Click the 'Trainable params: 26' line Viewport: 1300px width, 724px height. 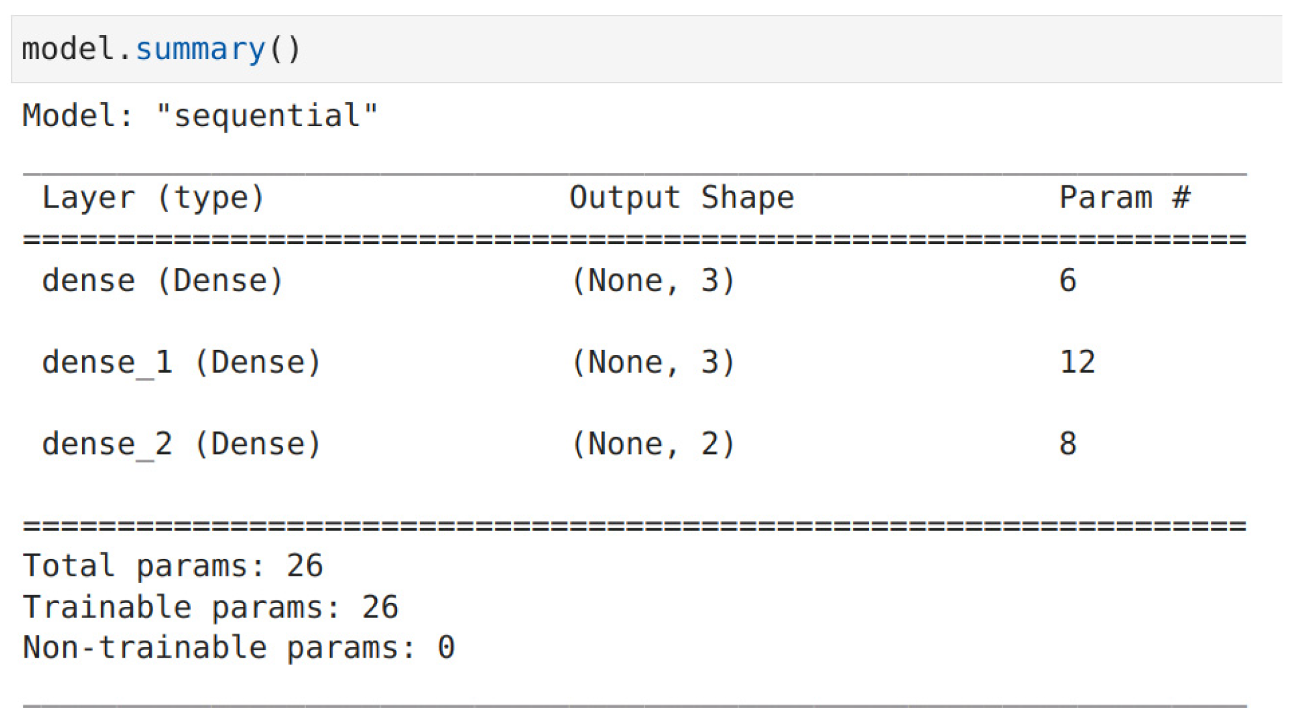210,607
